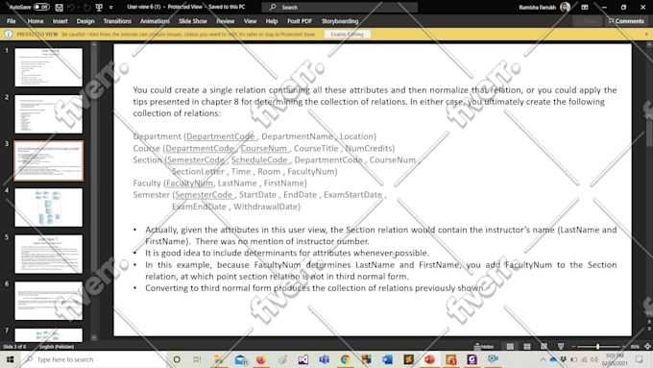Open Task View on the taskbar

point(198,359)
